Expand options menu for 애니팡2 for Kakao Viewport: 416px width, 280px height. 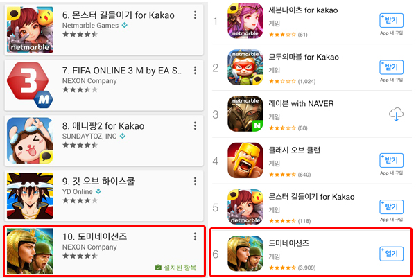coord(195,126)
